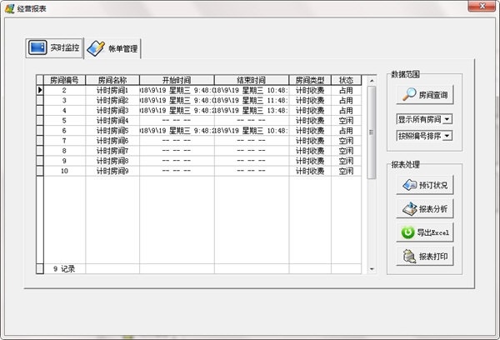Image resolution: width=500 pixels, height=340 pixels.
Task: Click the 状态 column header
Action: pyautogui.click(x=346, y=80)
